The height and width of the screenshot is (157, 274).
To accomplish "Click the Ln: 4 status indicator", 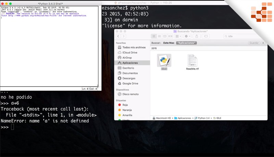I will pyautogui.click(x=85, y=89).
